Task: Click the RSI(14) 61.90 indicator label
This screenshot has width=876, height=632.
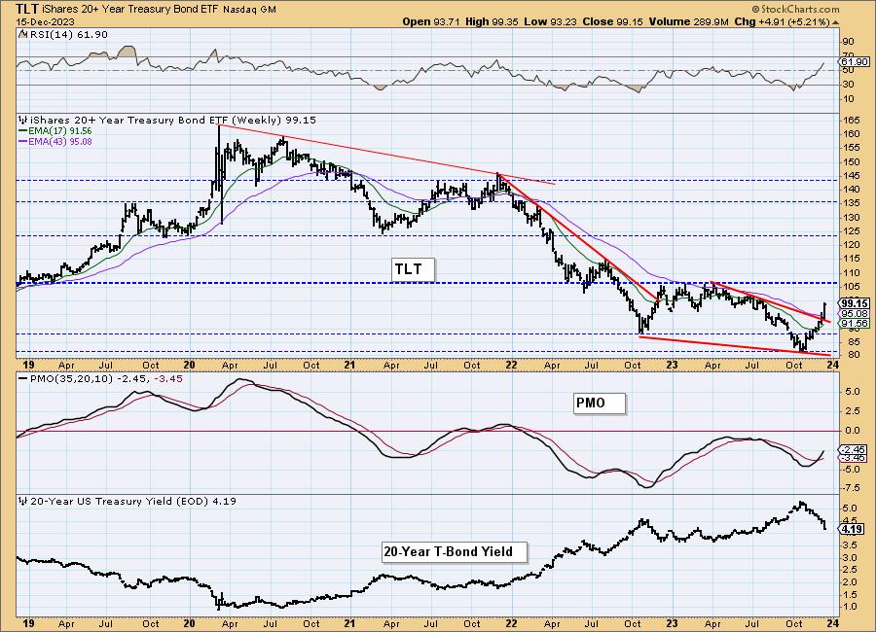Action: point(67,35)
